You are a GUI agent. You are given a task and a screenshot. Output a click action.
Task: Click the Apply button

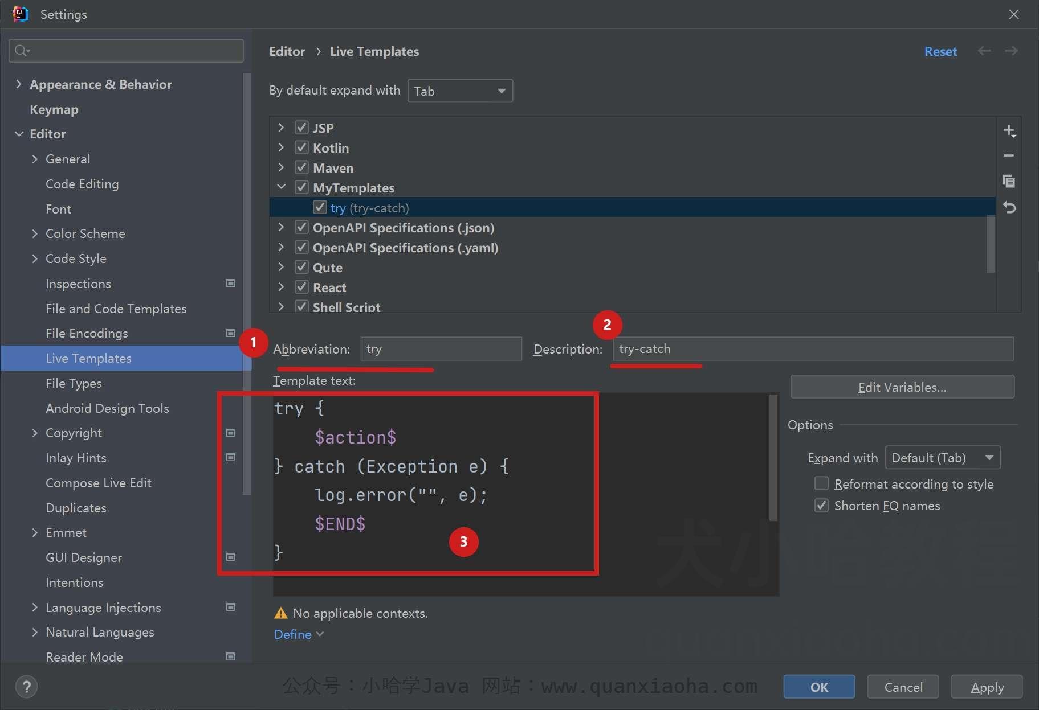click(987, 687)
